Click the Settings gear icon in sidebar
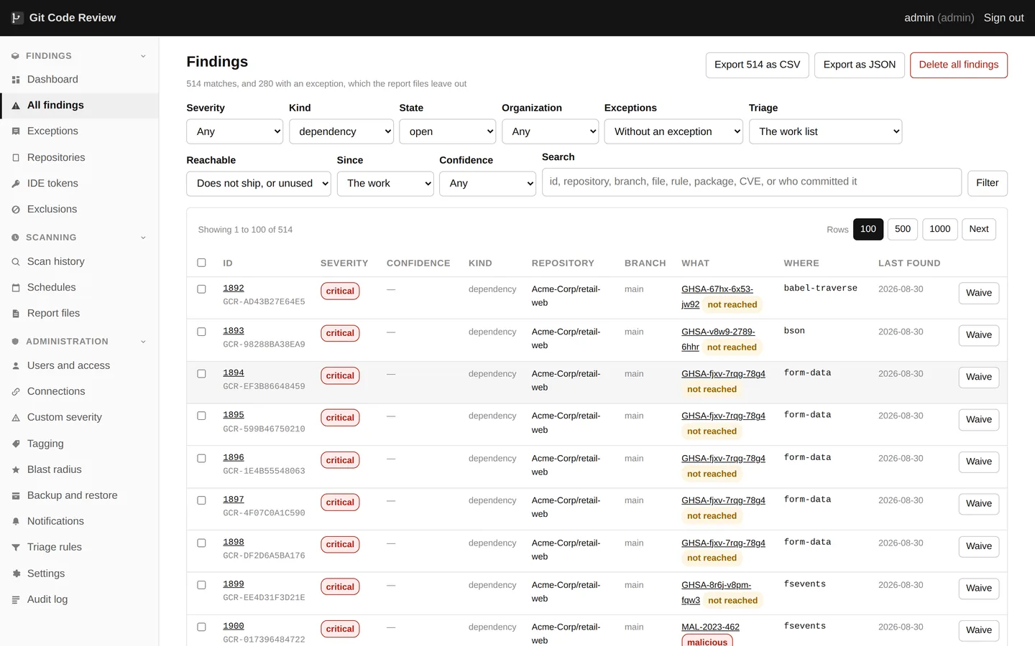Image resolution: width=1035 pixels, height=646 pixels. point(16,574)
